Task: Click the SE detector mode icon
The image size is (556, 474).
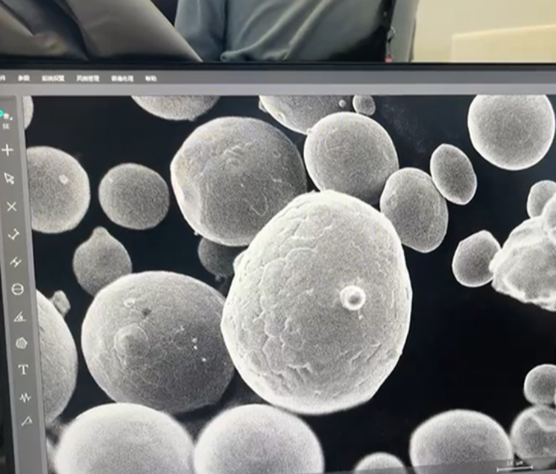Action: coord(6,119)
